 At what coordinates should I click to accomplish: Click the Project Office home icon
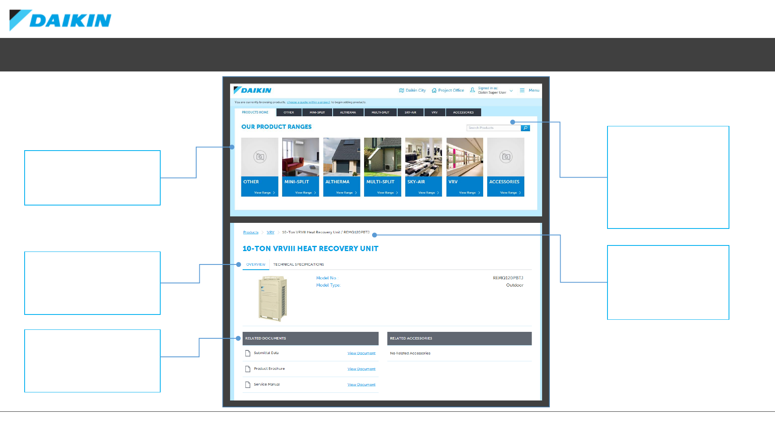[x=434, y=90]
